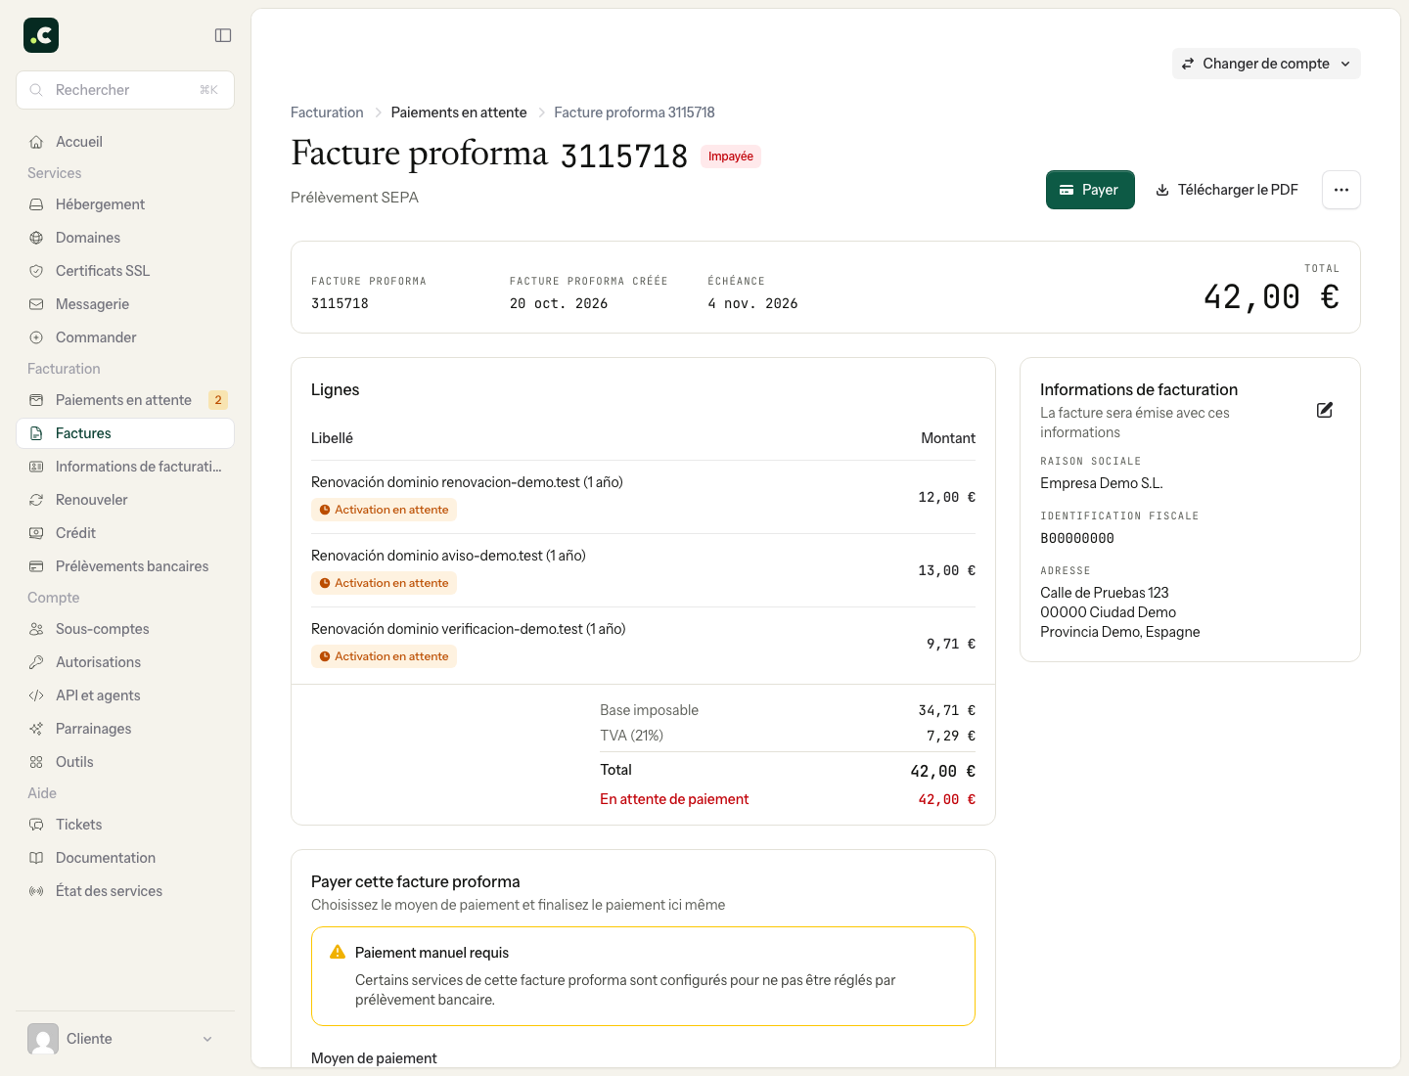Open Outils in the sidebar
Viewport: 1409px width, 1076px height.
pos(125,762)
